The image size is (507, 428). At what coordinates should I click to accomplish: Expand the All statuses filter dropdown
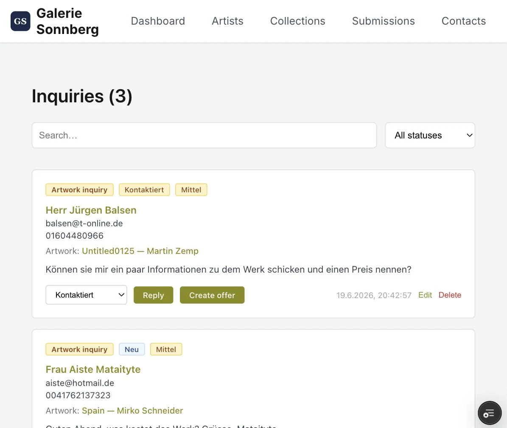coord(430,135)
